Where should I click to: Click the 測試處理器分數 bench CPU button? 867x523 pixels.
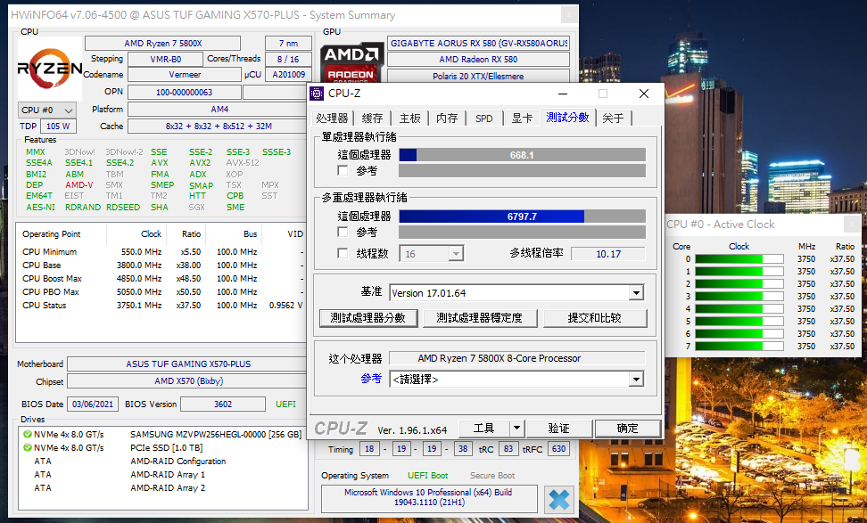pyautogui.click(x=368, y=318)
